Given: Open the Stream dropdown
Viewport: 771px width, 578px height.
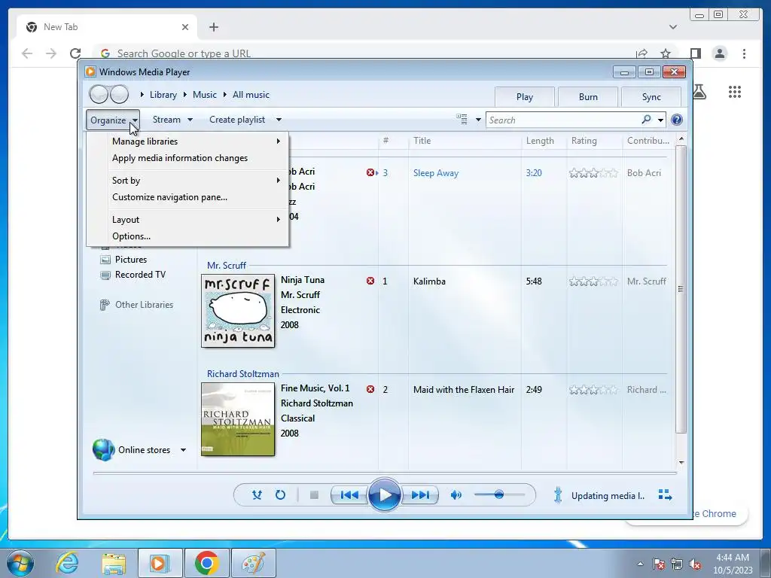Looking at the screenshot, I should [x=172, y=120].
